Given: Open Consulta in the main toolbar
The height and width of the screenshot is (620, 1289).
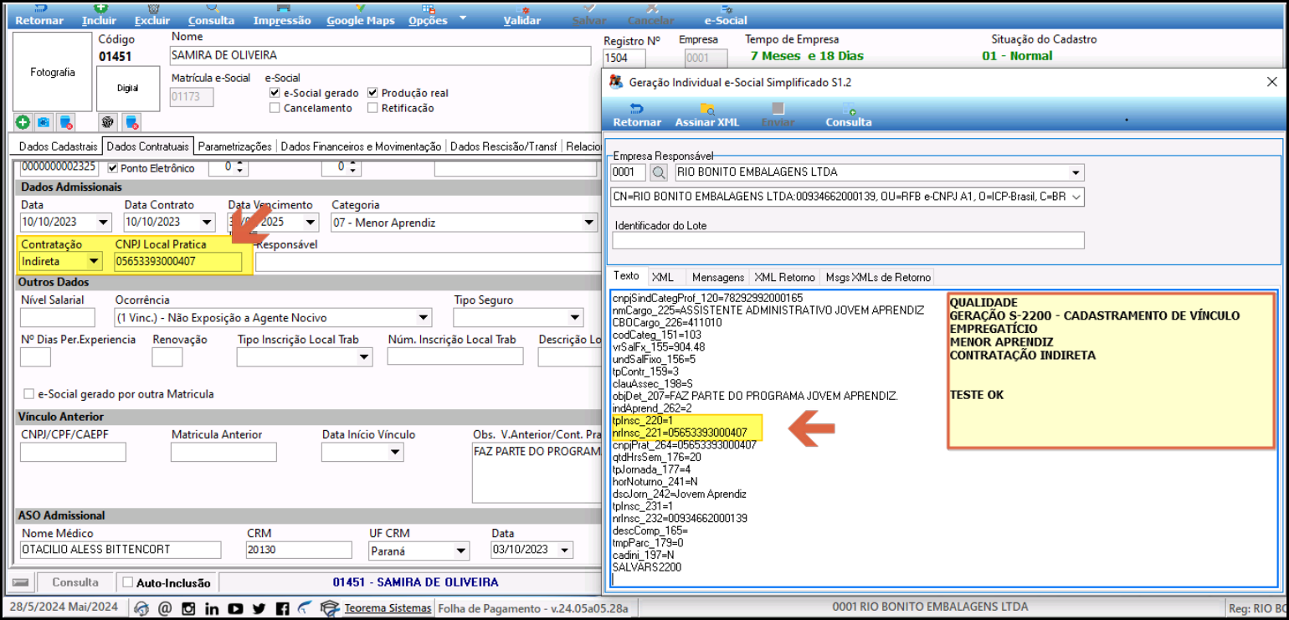Looking at the screenshot, I should [x=211, y=15].
